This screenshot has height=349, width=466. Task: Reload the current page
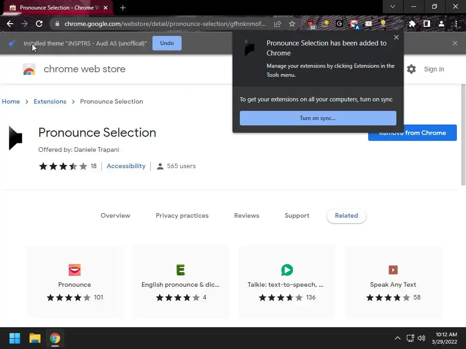click(x=39, y=24)
